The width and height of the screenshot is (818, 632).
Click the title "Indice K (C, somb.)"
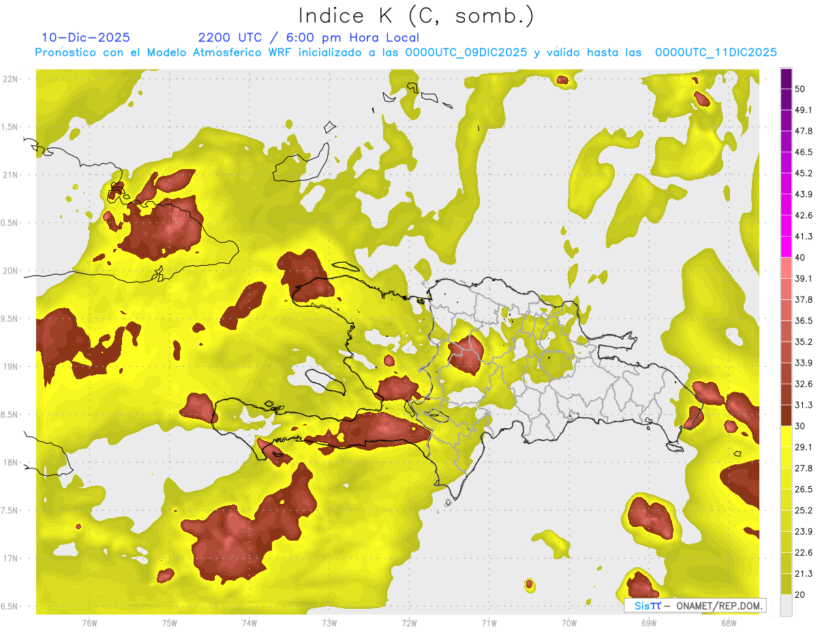point(416,16)
